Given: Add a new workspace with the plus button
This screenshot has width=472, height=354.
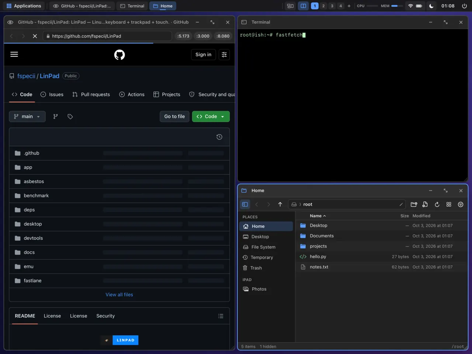Looking at the screenshot, I should [349, 6].
